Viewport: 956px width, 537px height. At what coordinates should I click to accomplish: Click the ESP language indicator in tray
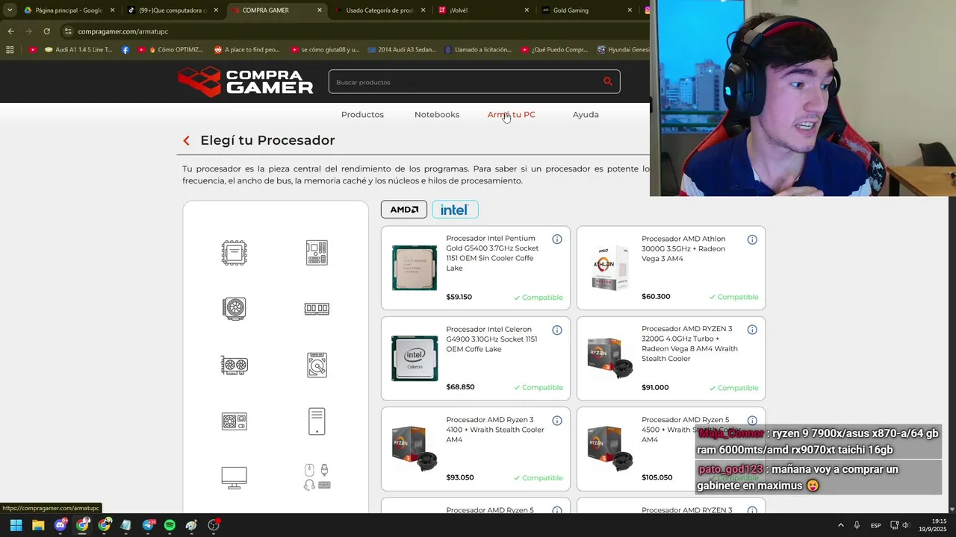click(875, 525)
